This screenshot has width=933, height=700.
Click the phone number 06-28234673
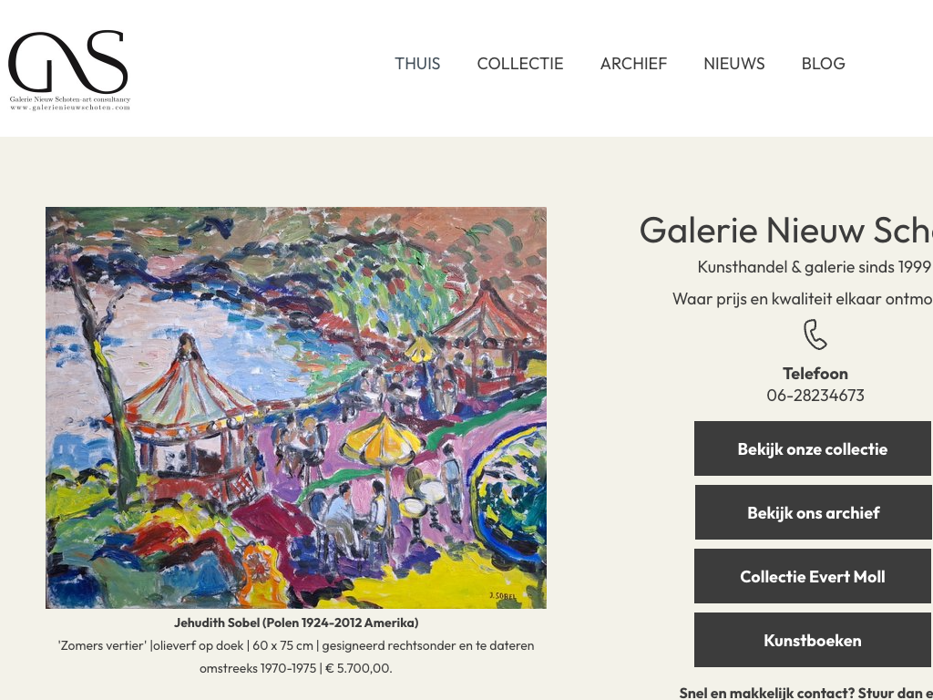[x=815, y=396]
